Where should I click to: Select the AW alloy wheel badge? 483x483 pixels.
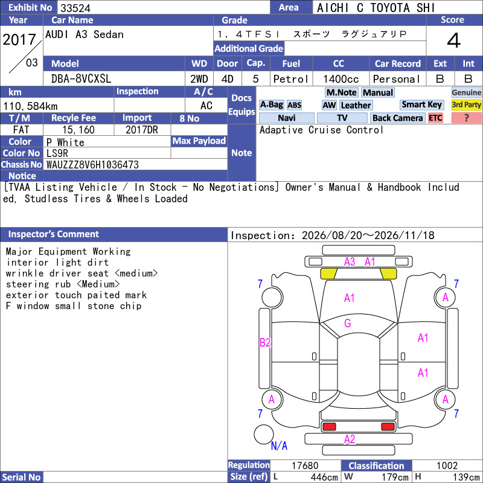(x=329, y=105)
